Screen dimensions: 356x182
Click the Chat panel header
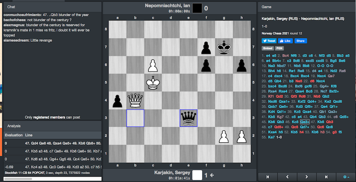coord(52,7)
